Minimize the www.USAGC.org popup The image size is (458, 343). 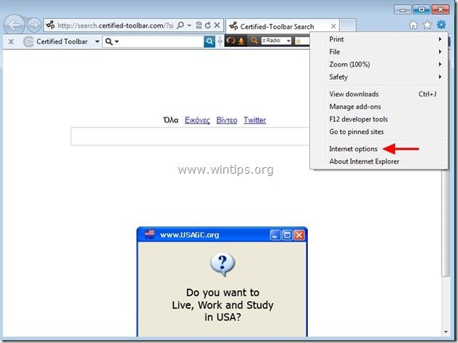tap(275, 234)
